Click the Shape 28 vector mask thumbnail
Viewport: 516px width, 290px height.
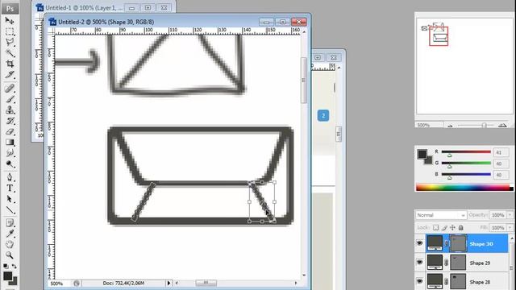click(458, 281)
